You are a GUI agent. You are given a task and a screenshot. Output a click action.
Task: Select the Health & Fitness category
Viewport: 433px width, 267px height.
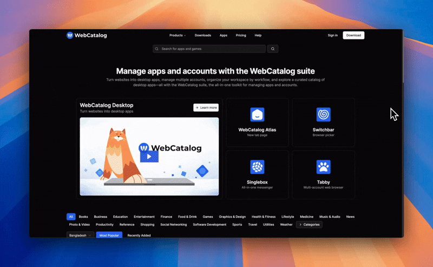point(264,217)
